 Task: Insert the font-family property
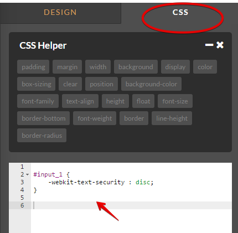coord(38,101)
